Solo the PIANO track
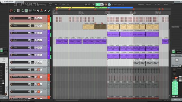 [41, 25]
